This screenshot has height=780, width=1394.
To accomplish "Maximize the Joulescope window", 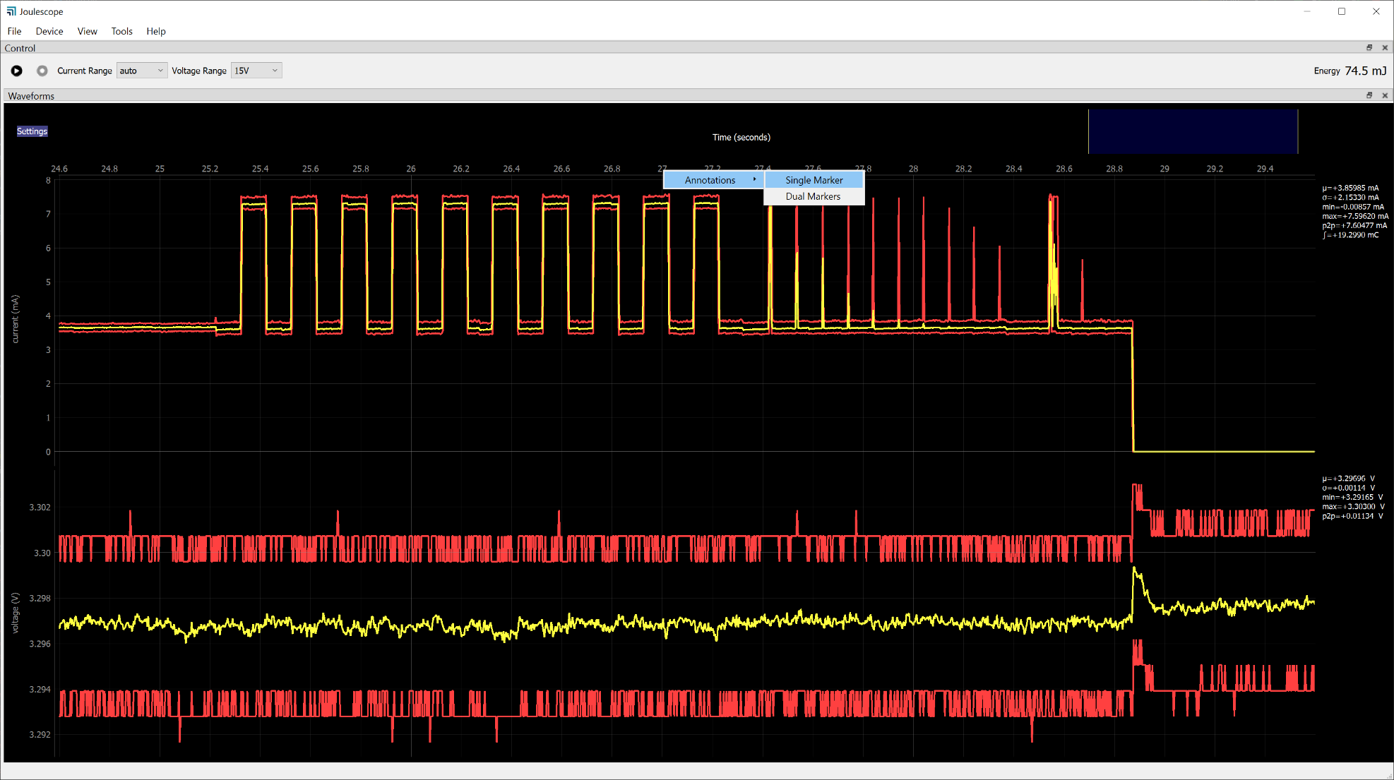I will point(1342,11).
